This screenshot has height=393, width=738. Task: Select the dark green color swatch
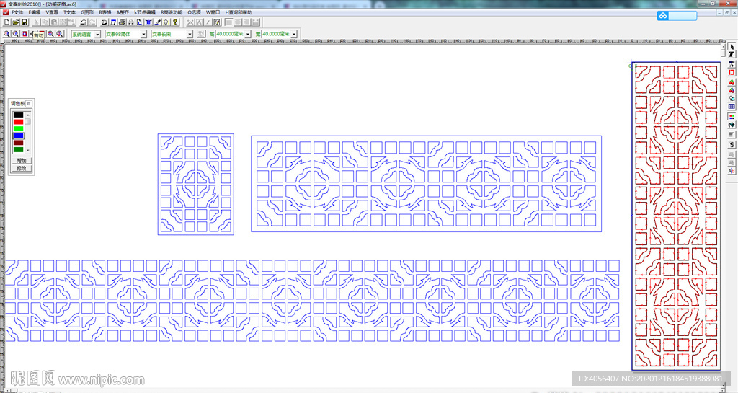18,150
